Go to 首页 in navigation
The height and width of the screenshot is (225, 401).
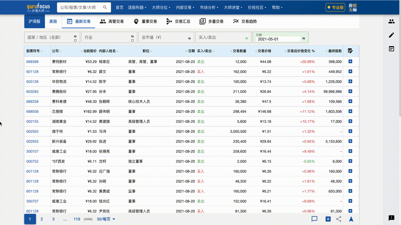pos(119,7)
